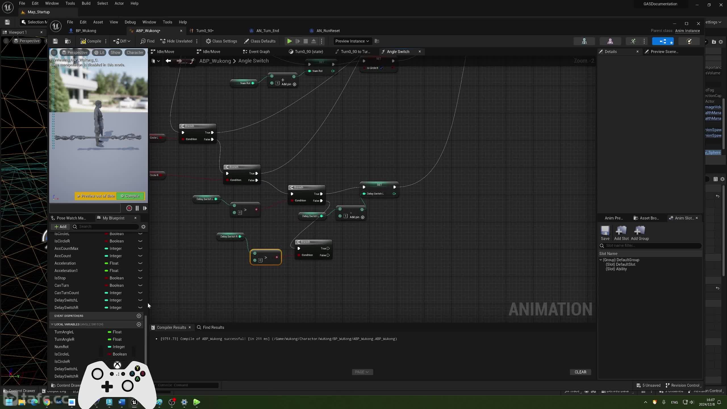The width and height of the screenshot is (727, 409).
Task: Toggle Hide Unrelated nodes
Action: pos(176,41)
